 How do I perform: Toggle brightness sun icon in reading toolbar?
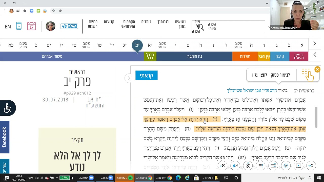(x=286, y=166)
